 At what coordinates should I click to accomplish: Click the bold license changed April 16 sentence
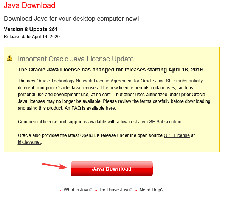(x=111, y=70)
